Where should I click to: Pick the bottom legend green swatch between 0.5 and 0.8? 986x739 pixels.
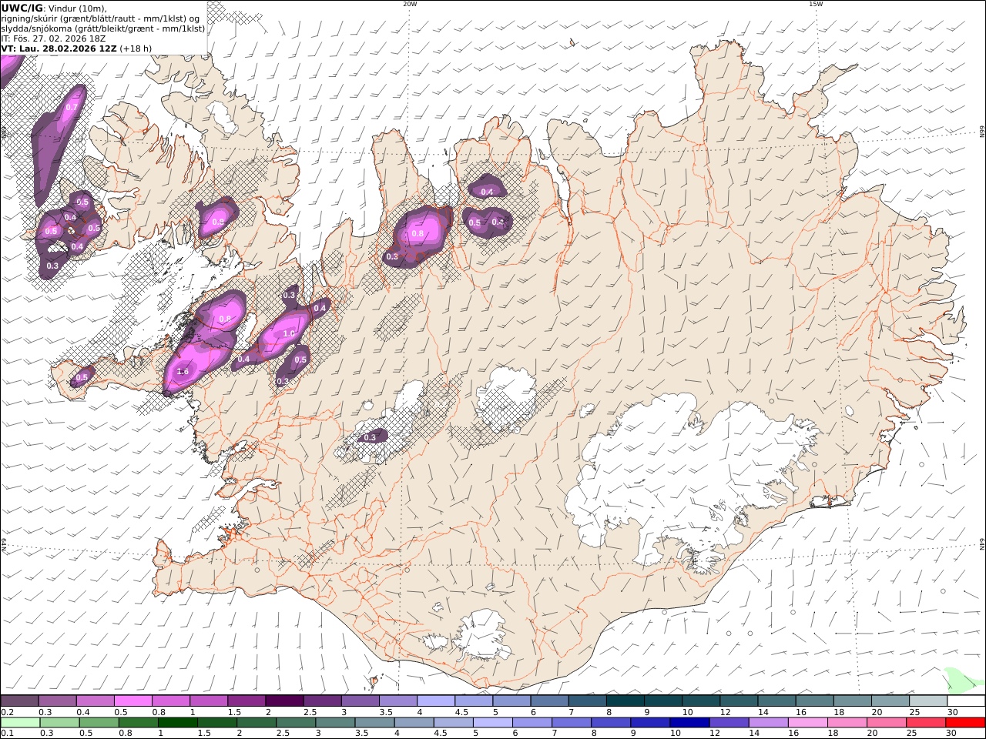point(99,723)
